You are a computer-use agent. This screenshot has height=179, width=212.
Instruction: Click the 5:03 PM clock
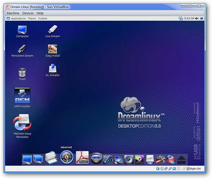(x=189, y=19)
